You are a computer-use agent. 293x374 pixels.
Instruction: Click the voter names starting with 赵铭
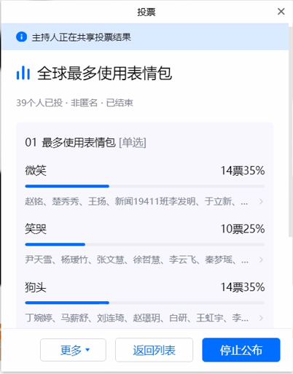[x=136, y=201]
